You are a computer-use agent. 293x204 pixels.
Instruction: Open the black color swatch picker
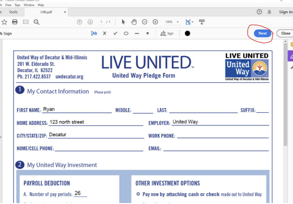[187, 33]
